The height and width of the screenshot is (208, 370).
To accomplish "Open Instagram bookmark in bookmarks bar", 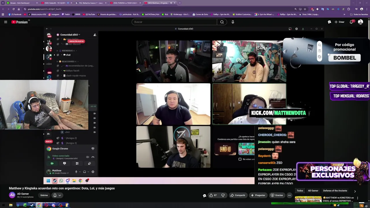I will [x=54, y=14].
